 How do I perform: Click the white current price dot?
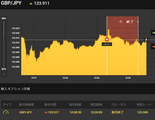tap(146, 40)
